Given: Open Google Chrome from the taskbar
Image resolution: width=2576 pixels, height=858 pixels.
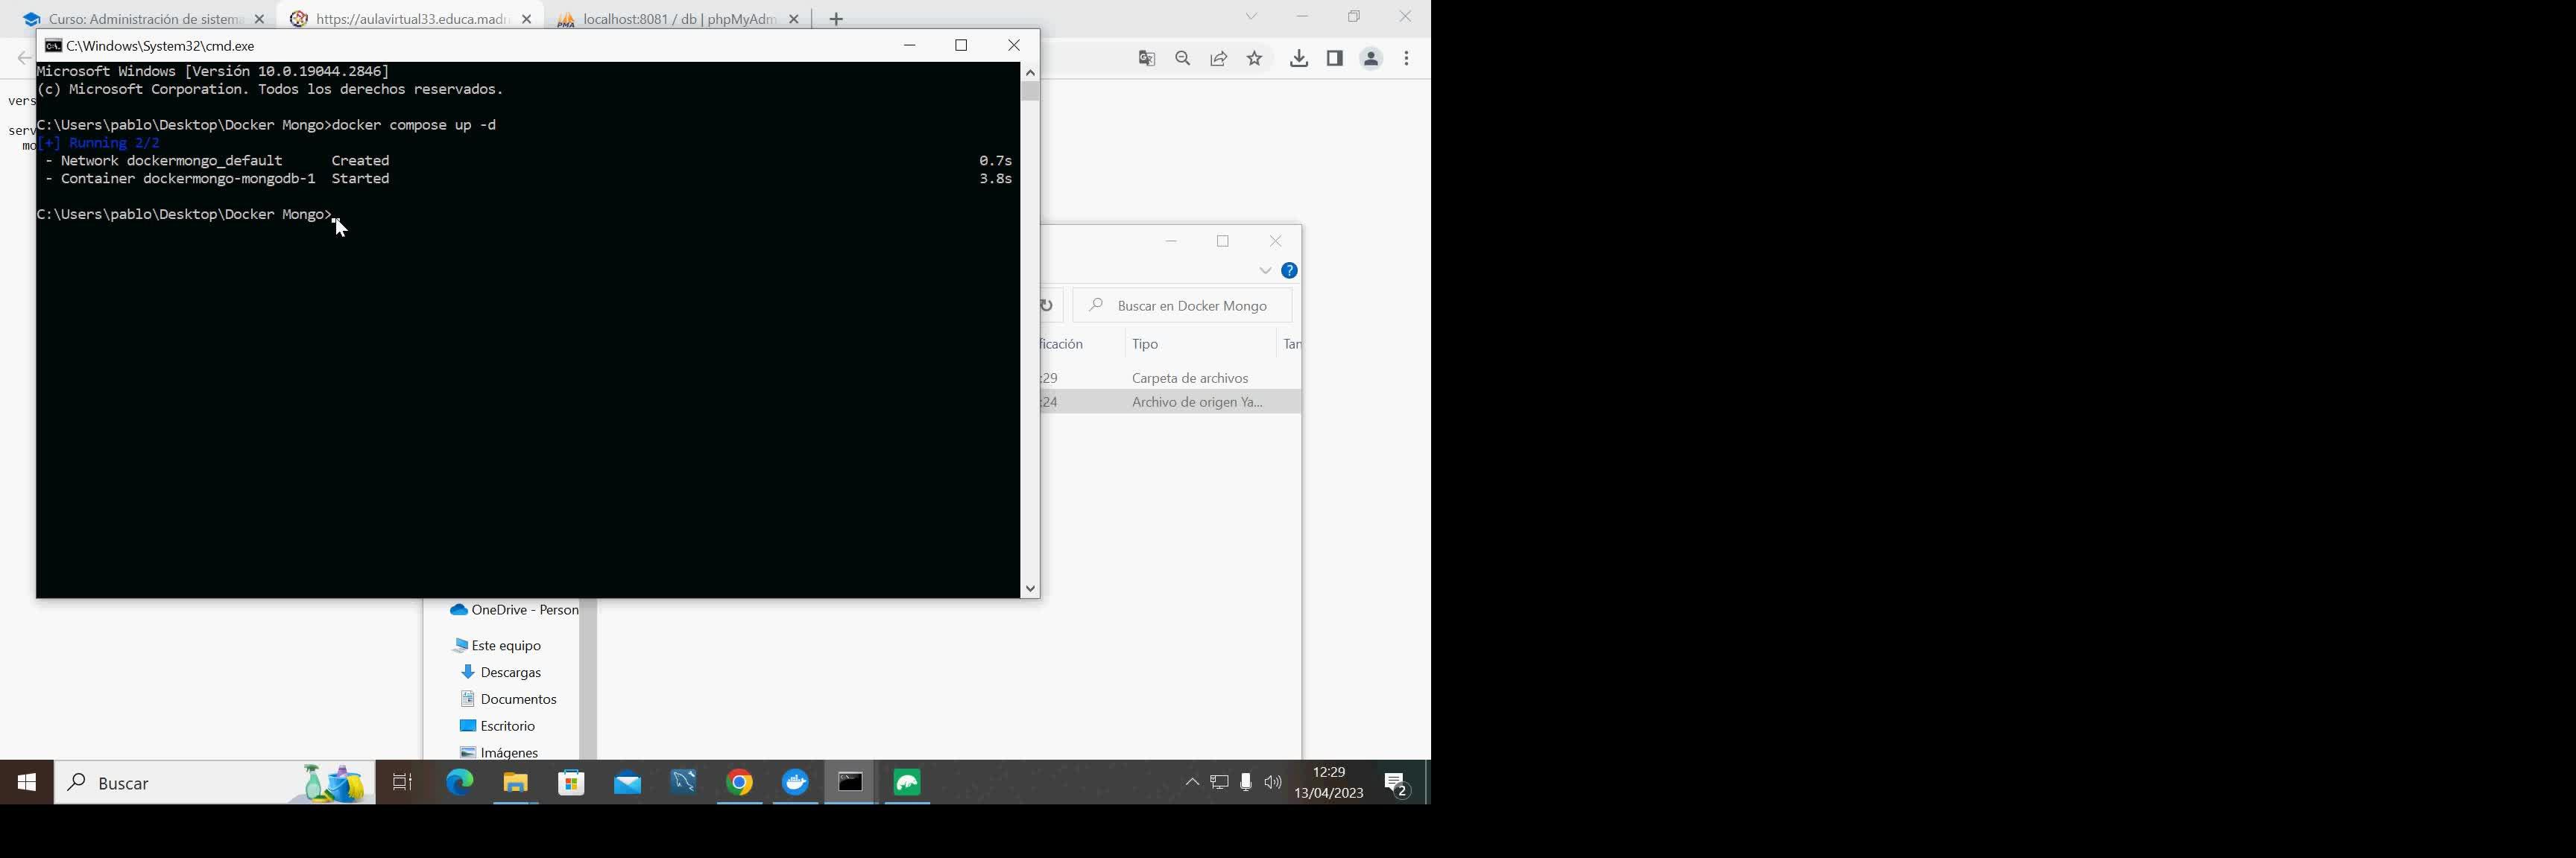Looking at the screenshot, I should click(740, 783).
